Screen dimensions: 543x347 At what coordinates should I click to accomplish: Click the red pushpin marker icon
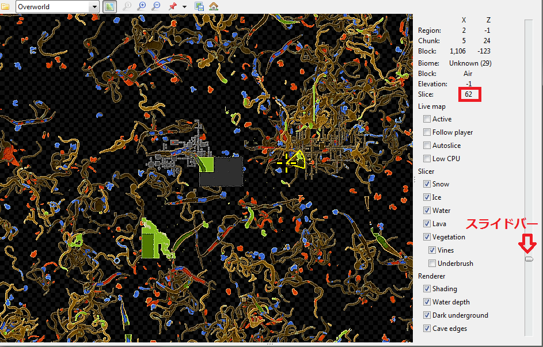click(172, 6)
